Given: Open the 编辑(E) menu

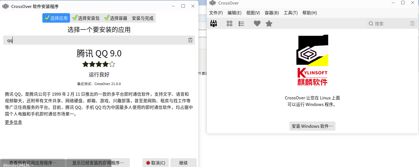Looking at the screenshot, I should 234,13.
